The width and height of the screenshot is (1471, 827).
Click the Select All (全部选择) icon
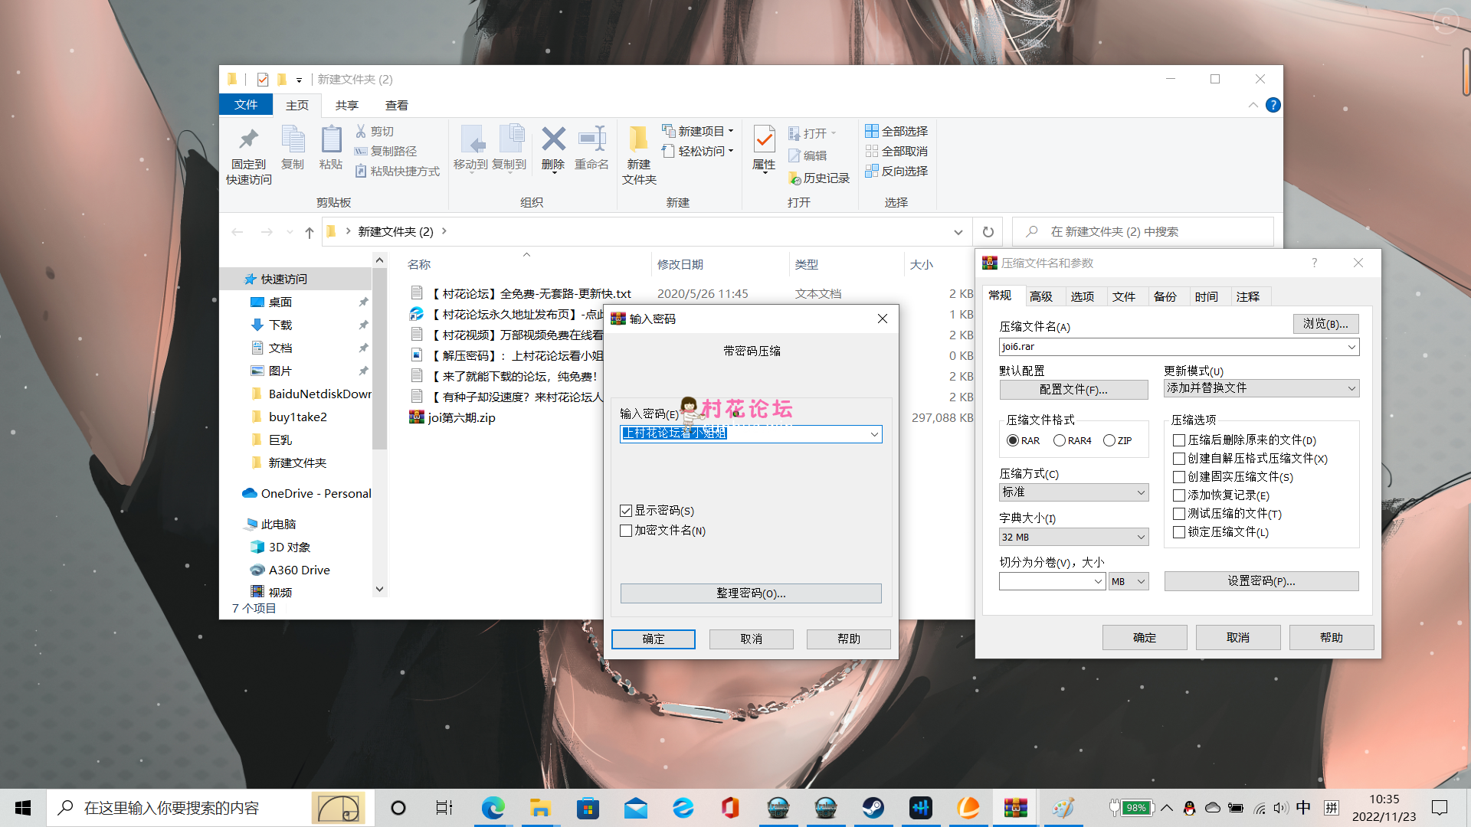tap(872, 131)
